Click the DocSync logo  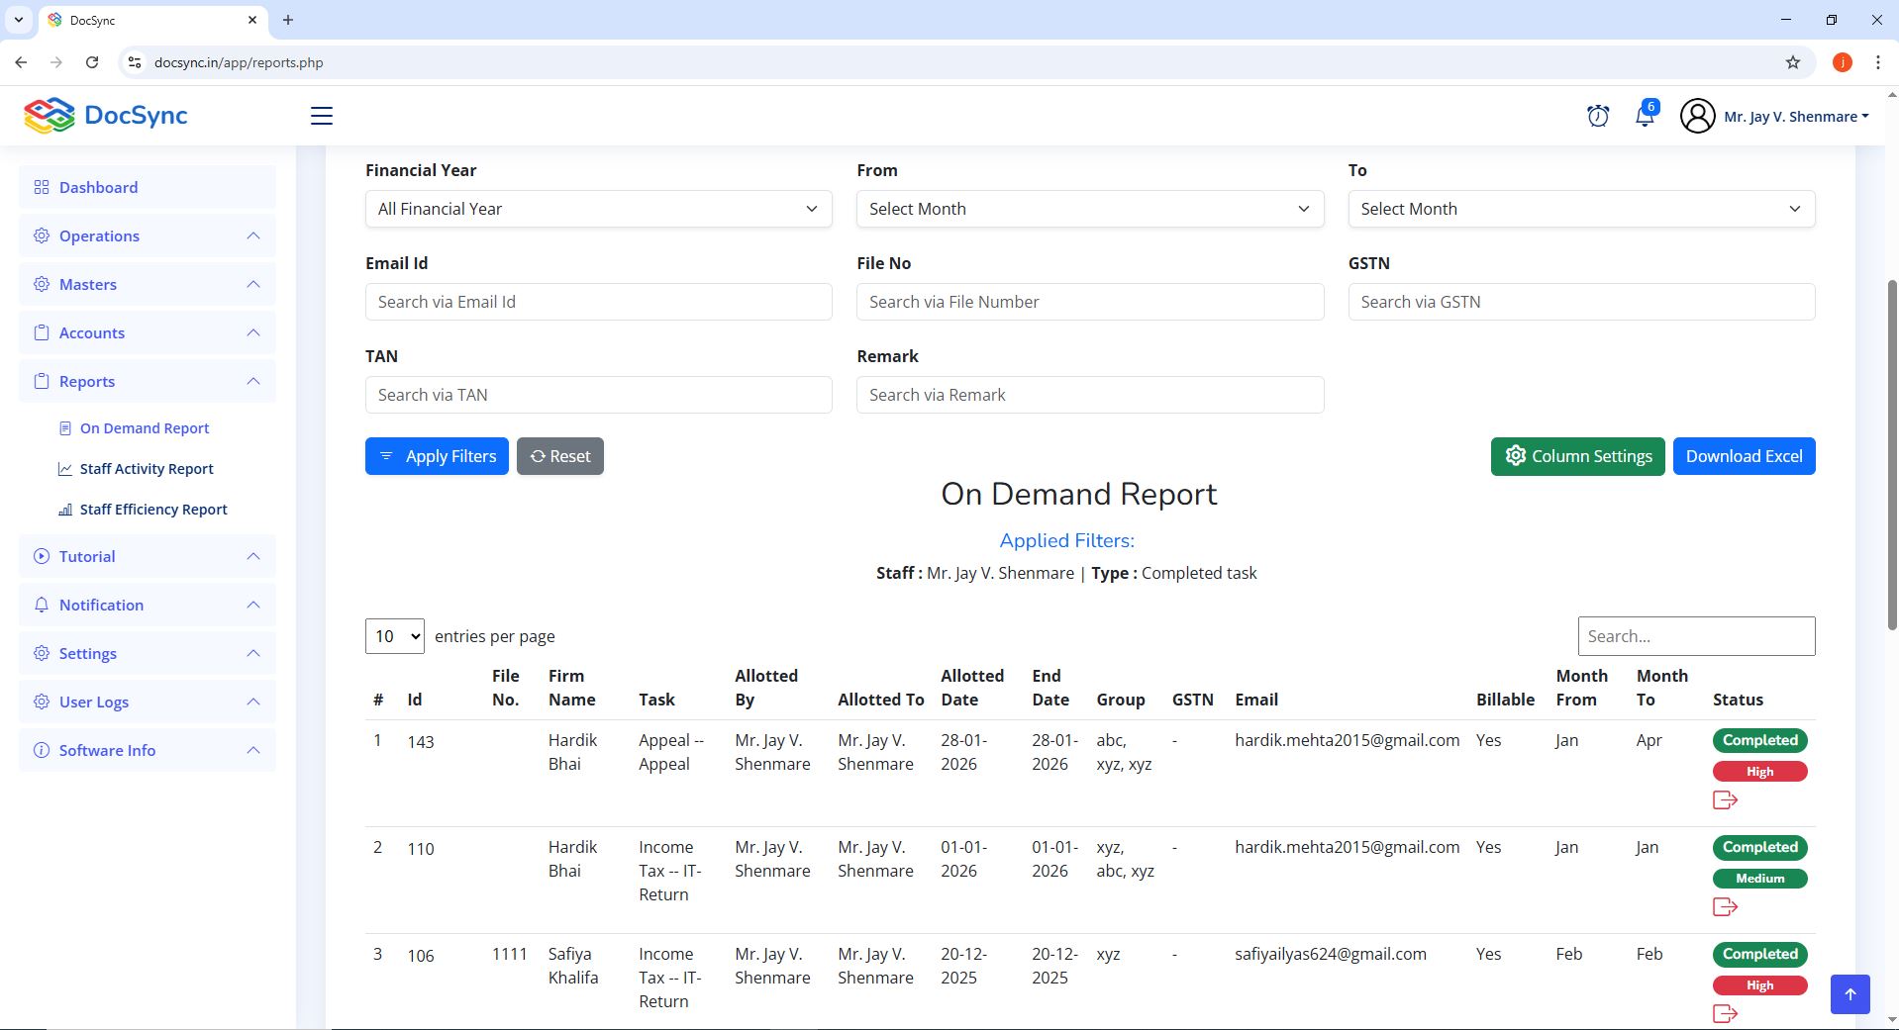pyautogui.click(x=106, y=116)
